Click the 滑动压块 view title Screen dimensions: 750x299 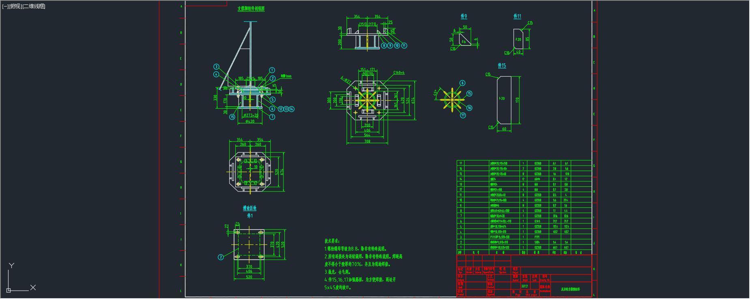tap(249, 208)
